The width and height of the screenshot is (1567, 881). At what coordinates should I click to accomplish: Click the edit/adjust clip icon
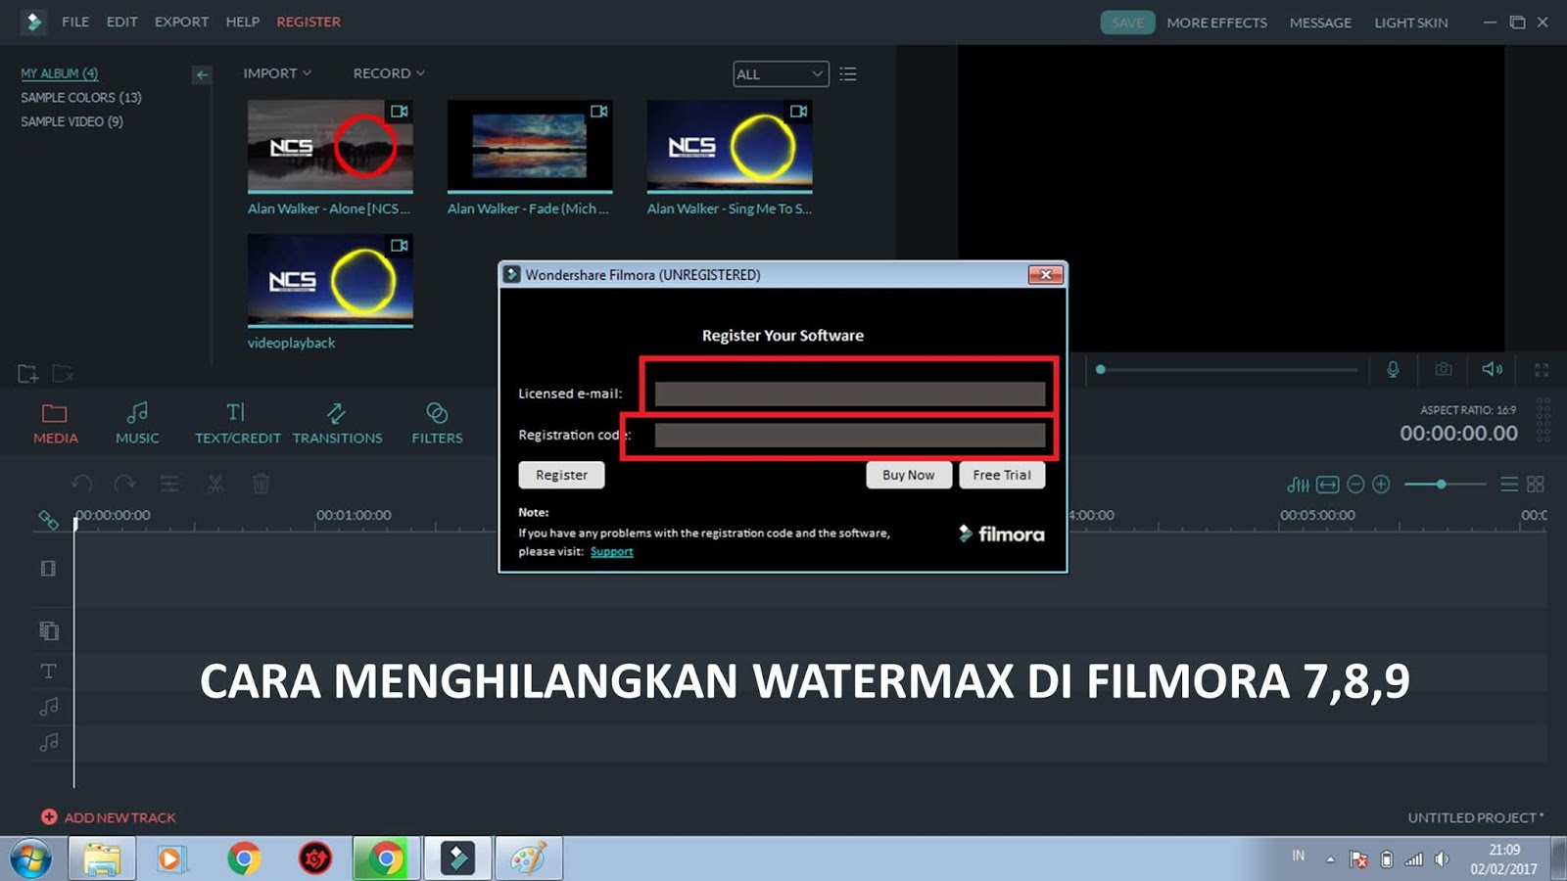coord(169,484)
